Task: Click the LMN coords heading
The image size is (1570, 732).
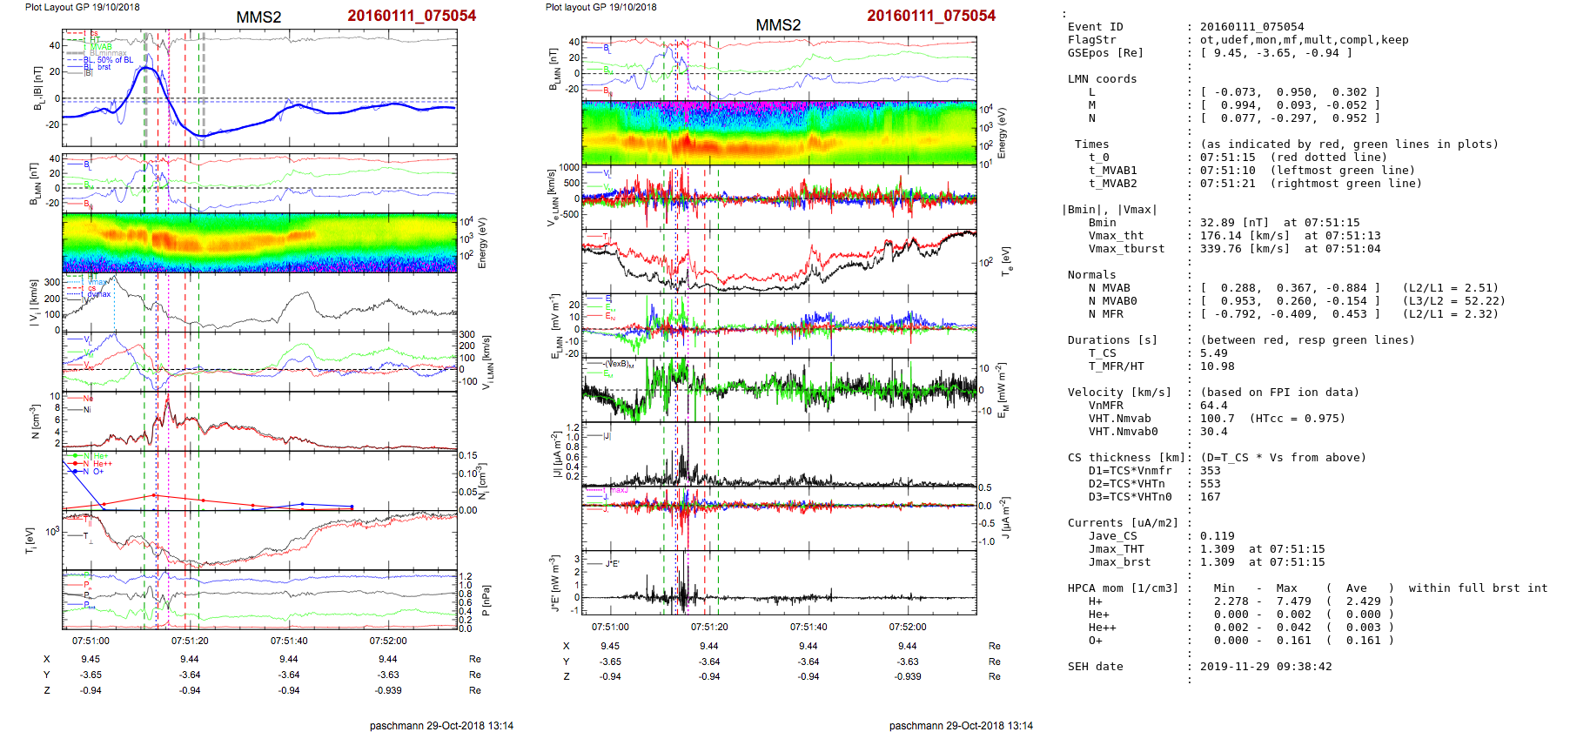Action: tap(1102, 79)
